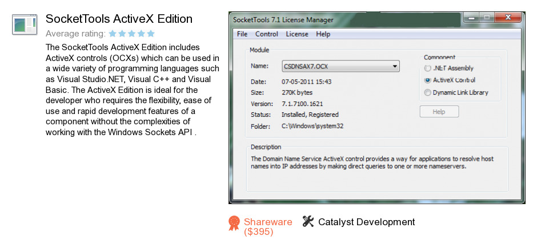Open the Help menu in menu bar
Image resolution: width=537 pixels, height=252 pixels.
(323, 34)
